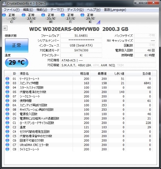The width and height of the screenshot is (161, 169).
Task: Select the UltraDMA CRC エラー数 attribute name
Action: (x=34, y=145)
